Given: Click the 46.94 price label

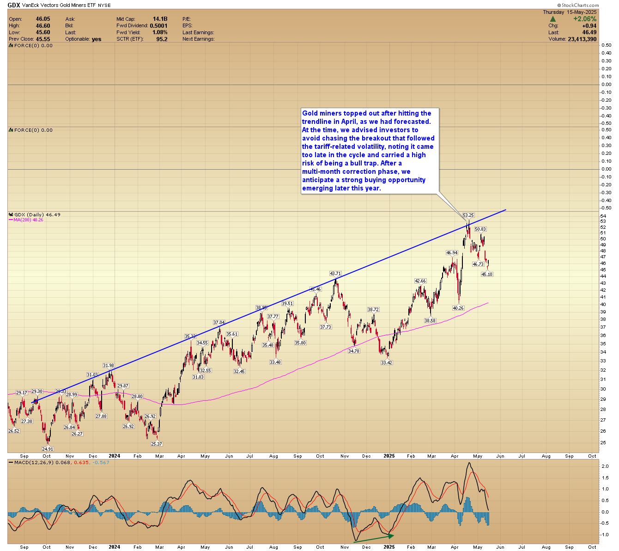Looking at the screenshot, I should coord(452,253).
